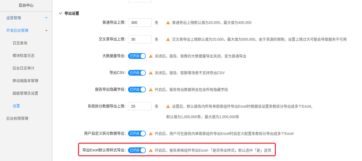Image resolution: width=362 pixels, height=161 pixels.
Task: Click warning icon next to 报告导出隐藏字段 toggle
Action: click(151, 90)
